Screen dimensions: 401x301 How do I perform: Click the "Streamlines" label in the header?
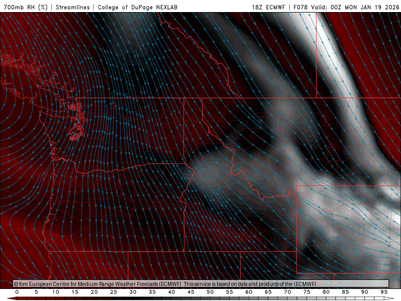[x=73, y=7]
